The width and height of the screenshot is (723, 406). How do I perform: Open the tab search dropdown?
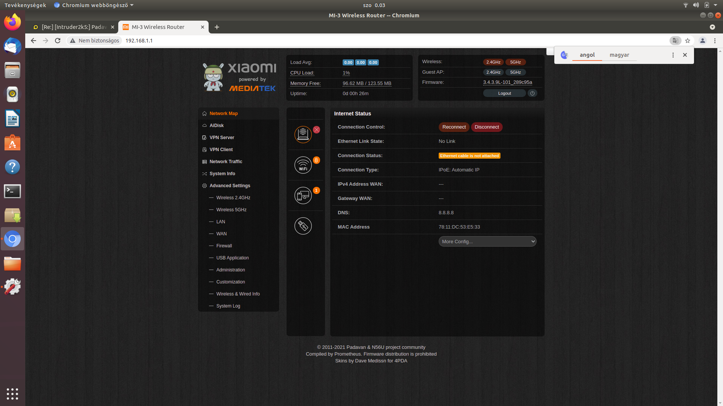(712, 27)
